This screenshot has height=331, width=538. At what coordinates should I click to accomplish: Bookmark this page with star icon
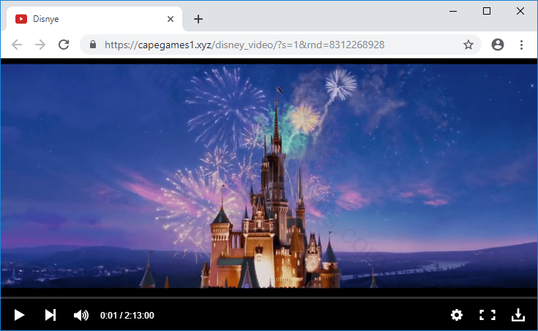click(x=468, y=45)
